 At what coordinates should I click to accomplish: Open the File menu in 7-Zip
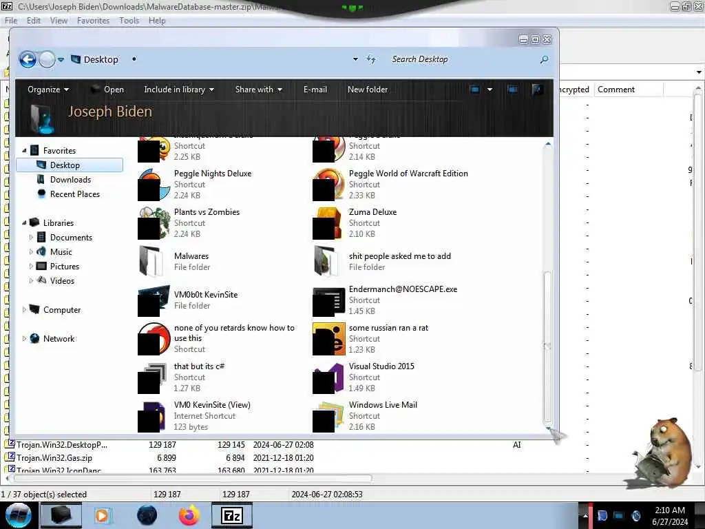pyautogui.click(x=11, y=21)
